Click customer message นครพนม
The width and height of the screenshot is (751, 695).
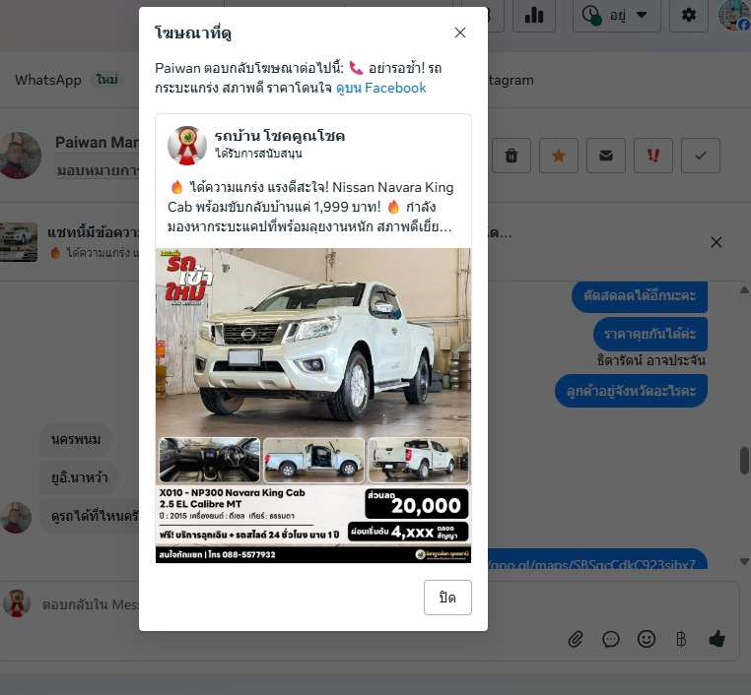pos(76,439)
